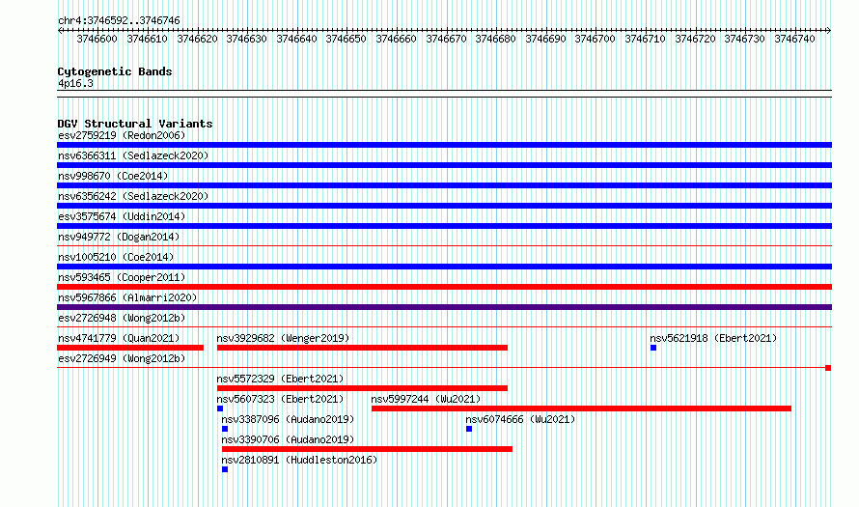Open nsv4741779 (Quan2021) label
This screenshot has width=859, height=507.
(119, 338)
